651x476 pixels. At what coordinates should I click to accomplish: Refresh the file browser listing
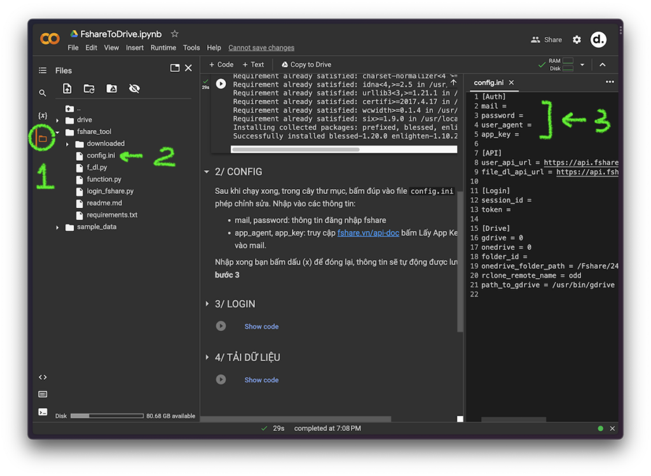tap(89, 89)
